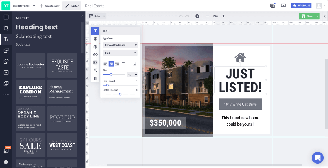Click the DT team logo
This screenshot has width=328, height=168.
click(6, 6)
